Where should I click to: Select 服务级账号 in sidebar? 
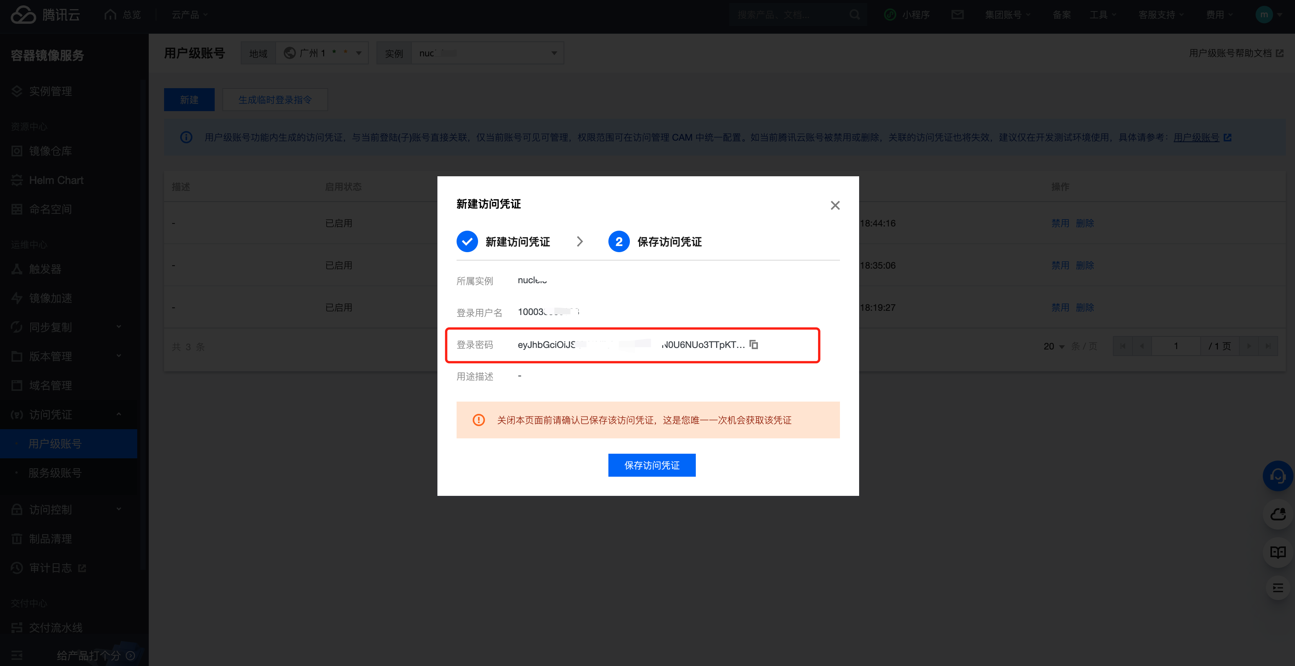(x=55, y=472)
